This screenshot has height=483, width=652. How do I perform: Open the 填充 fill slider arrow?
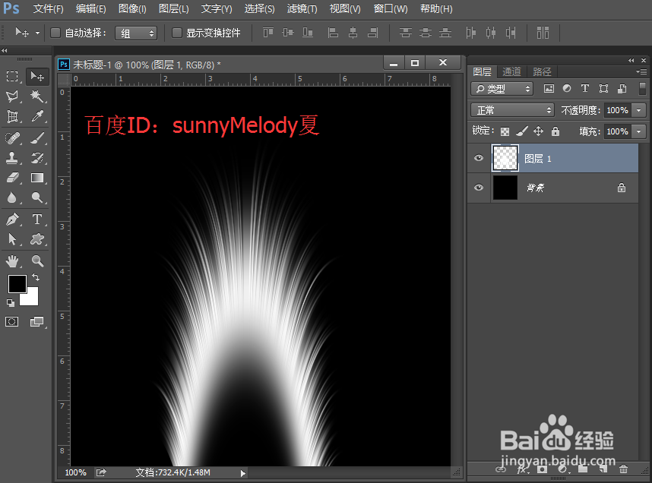pyautogui.click(x=638, y=132)
